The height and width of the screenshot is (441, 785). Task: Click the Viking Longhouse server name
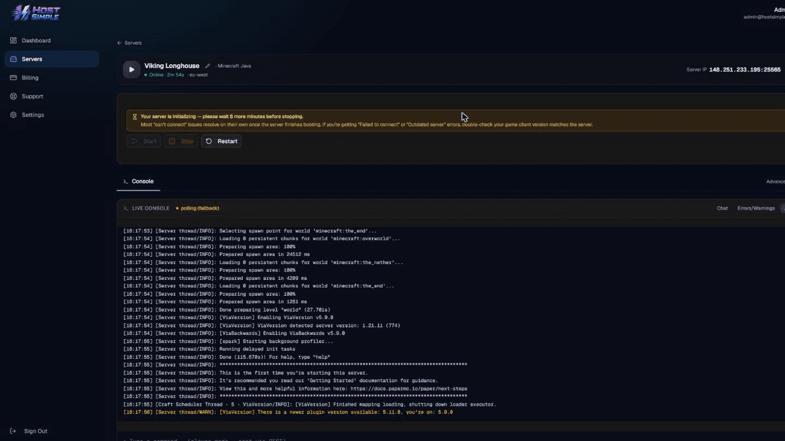click(x=172, y=66)
